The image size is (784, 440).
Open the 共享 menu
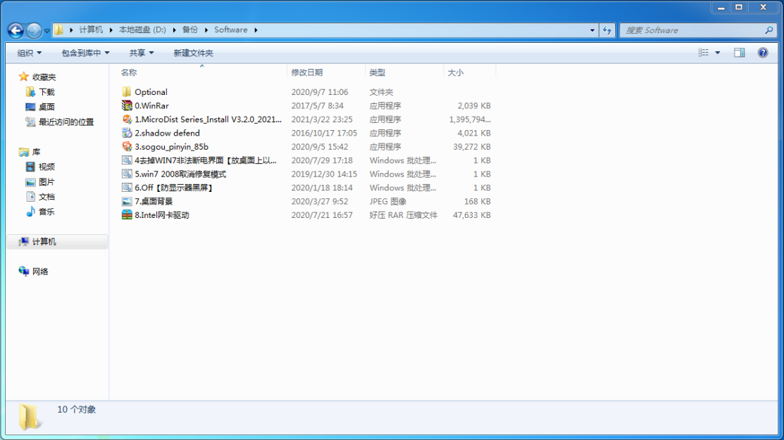tap(141, 53)
